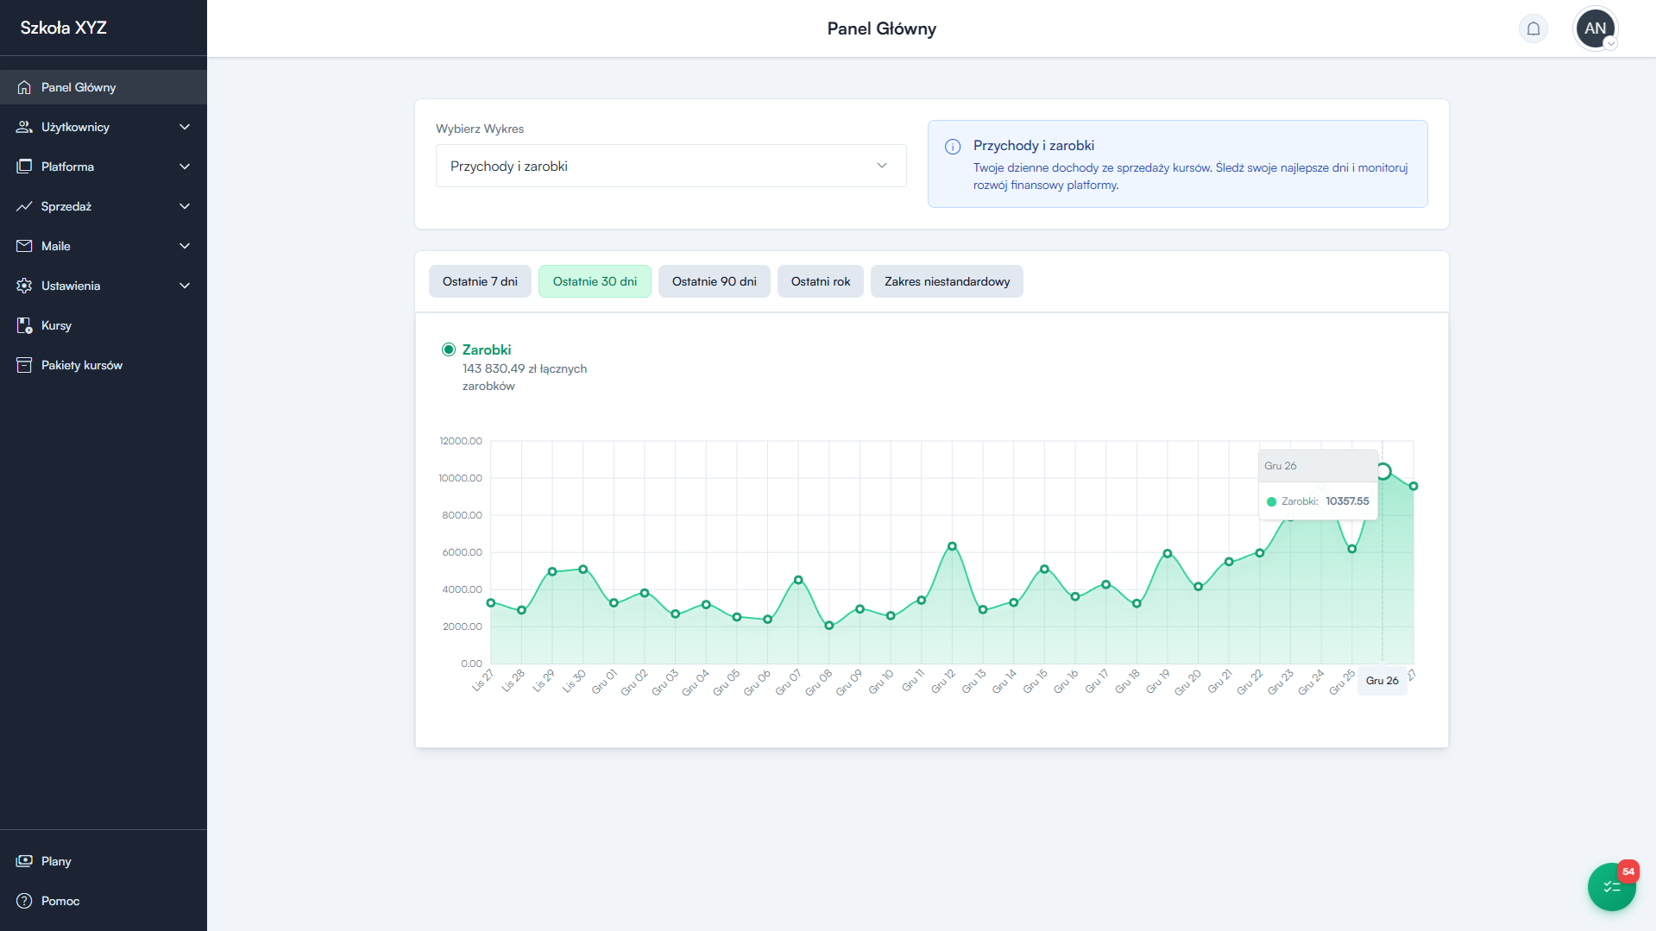The height and width of the screenshot is (931, 1656).
Task: Toggle the Zarobki series radio button
Action: [x=449, y=349]
